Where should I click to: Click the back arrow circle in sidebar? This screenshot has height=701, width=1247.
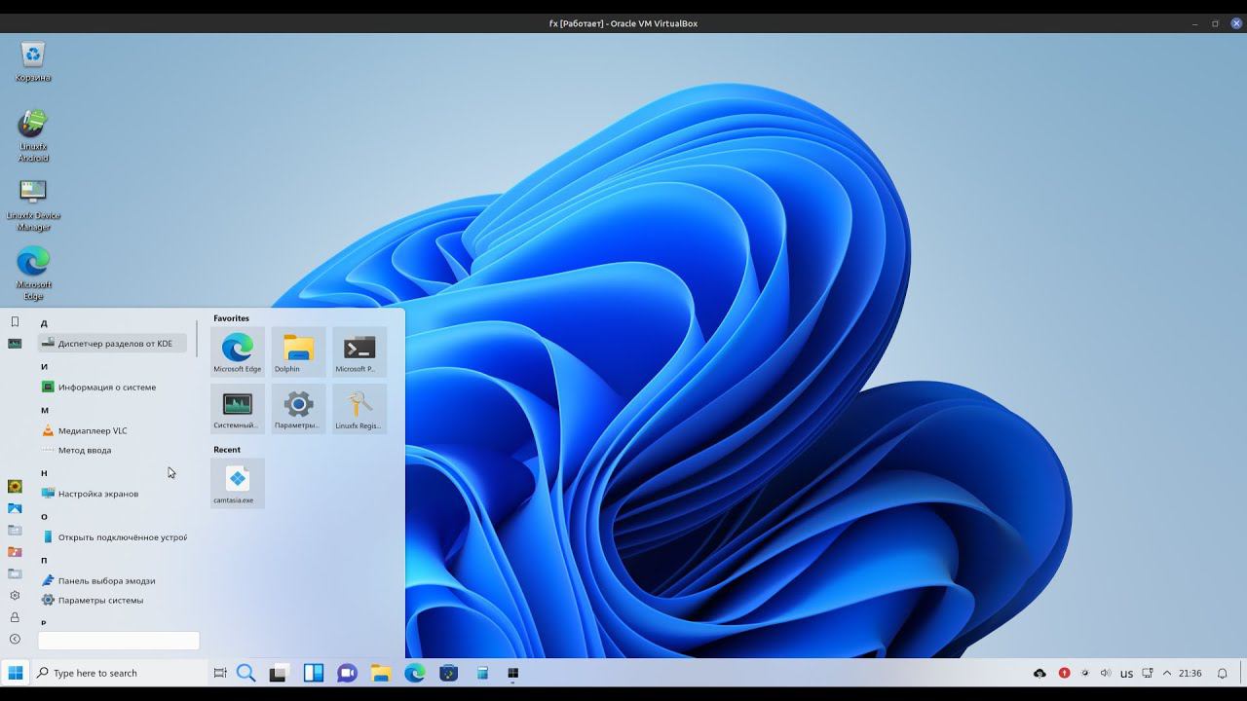tap(15, 640)
